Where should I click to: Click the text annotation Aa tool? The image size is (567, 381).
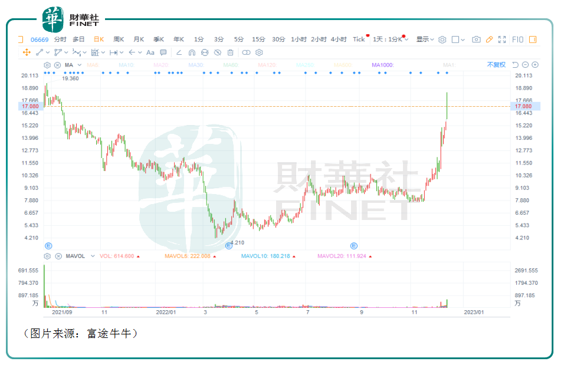pos(150,52)
